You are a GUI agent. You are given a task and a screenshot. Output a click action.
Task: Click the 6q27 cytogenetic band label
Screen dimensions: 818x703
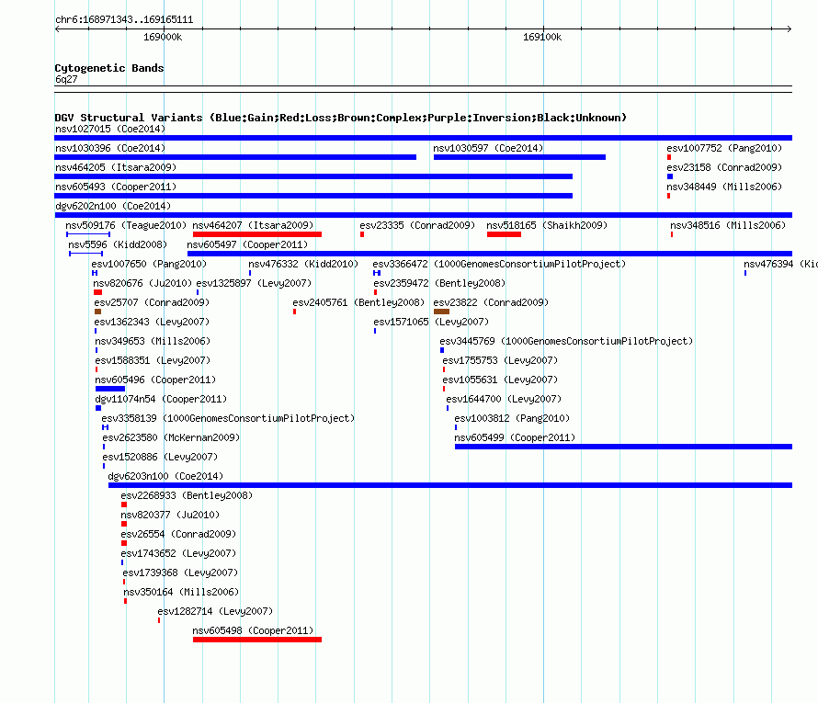[x=66, y=79]
